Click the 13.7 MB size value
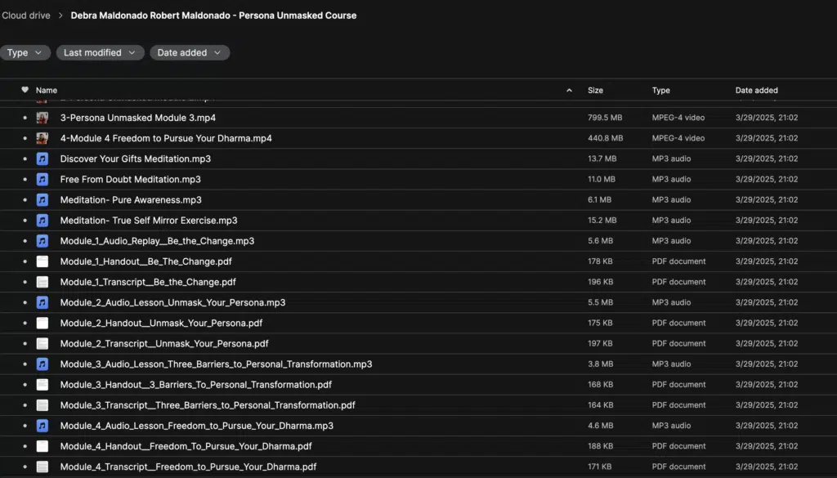The height and width of the screenshot is (478, 837). point(602,159)
